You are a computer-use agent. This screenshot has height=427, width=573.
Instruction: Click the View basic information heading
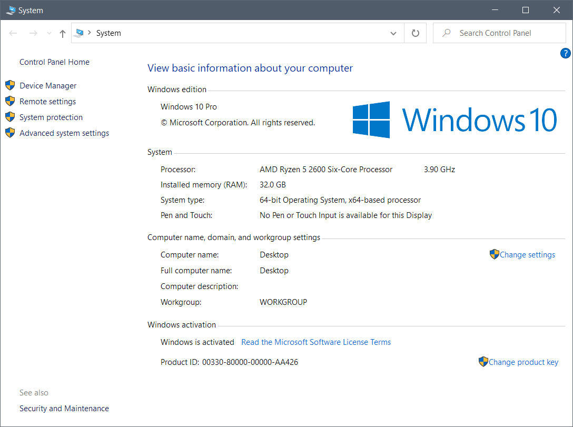(250, 68)
